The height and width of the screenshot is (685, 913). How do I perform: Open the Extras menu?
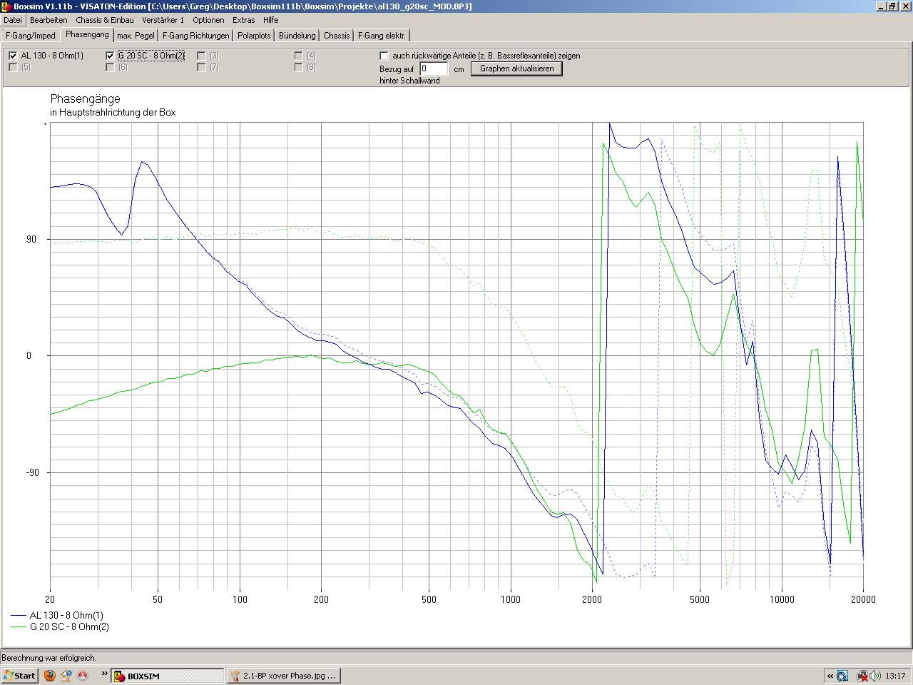coord(243,20)
